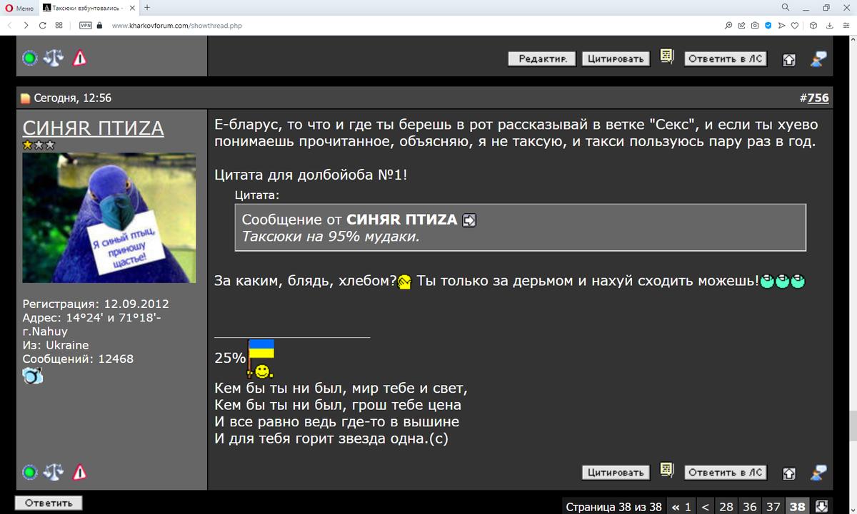Go to previous page with < link

click(705, 507)
